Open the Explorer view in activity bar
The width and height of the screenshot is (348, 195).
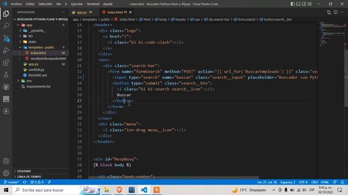click(6, 14)
